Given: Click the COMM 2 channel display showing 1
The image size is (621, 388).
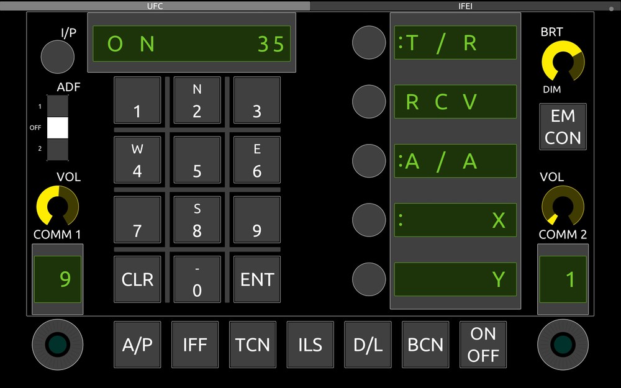Looking at the screenshot, I should [563, 279].
